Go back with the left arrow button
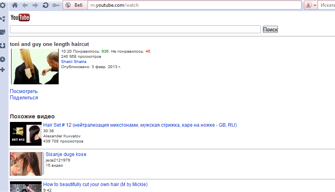Image resolution: width=335 pixels, height=192 pixels. (x=25, y=5)
